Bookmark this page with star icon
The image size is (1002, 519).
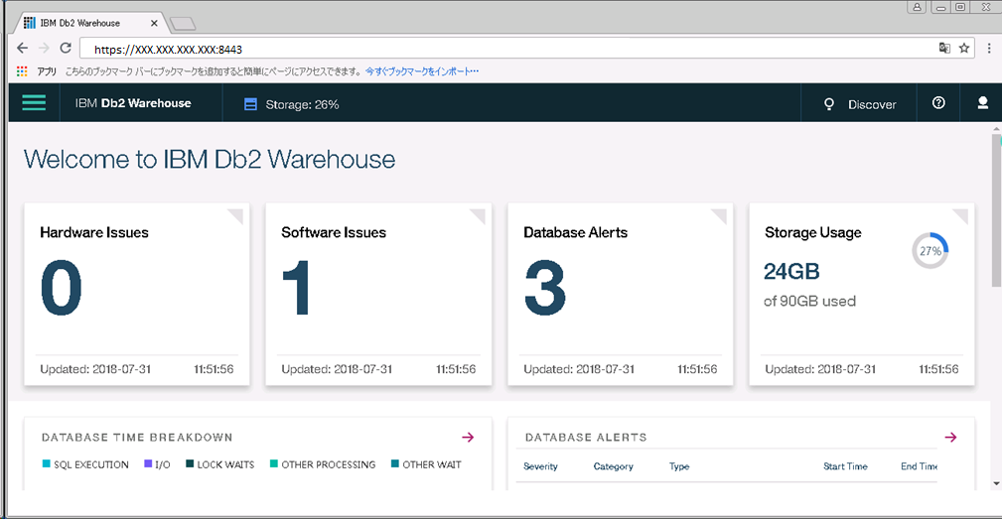click(963, 48)
